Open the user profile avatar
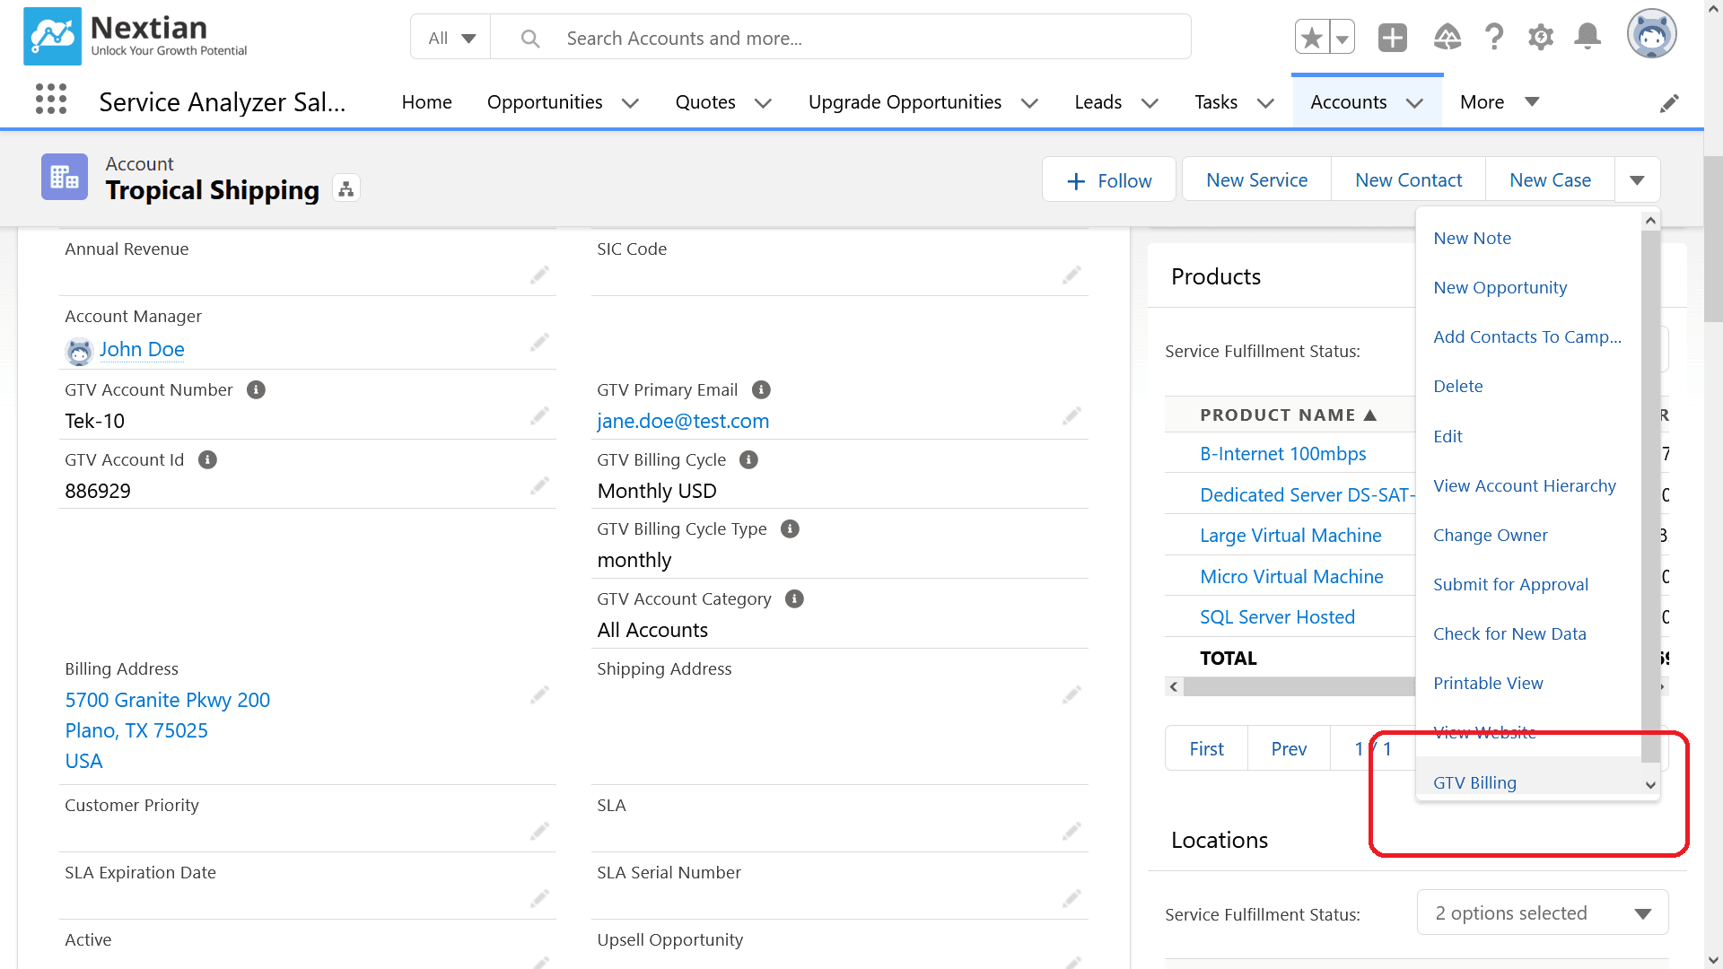This screenshot has width=1723, height=969. point(1652,34)
